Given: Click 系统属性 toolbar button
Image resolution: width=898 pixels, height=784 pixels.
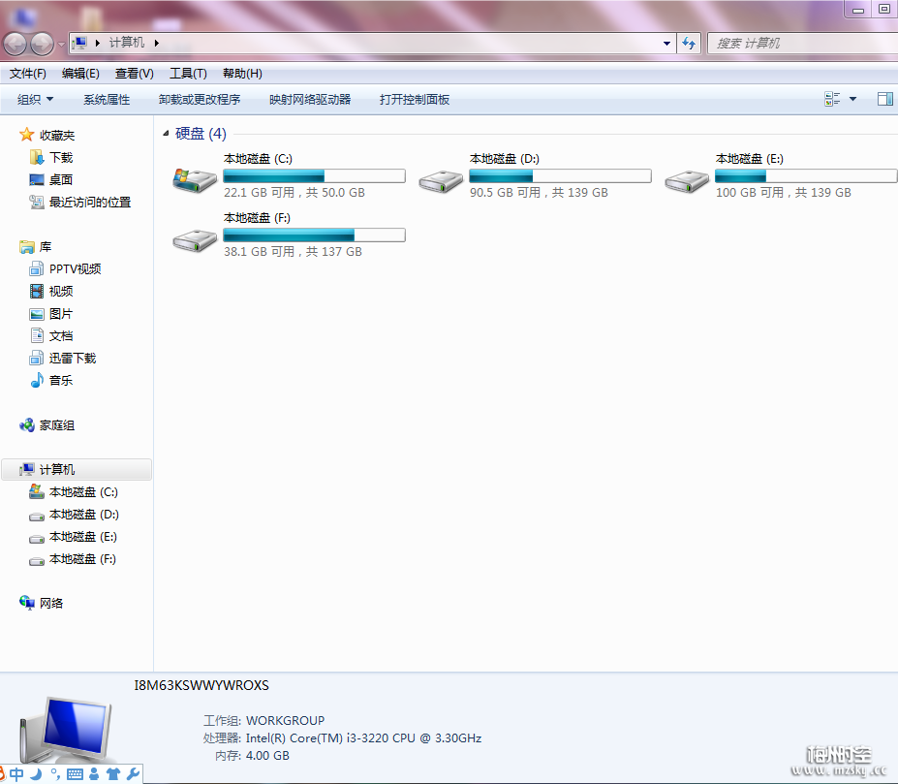Looking at the screenshot, I should point(107,99).
